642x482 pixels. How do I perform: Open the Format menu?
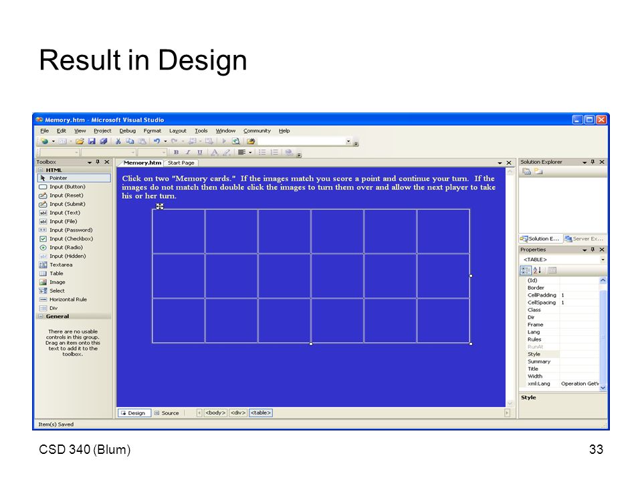tap(152, 131)
